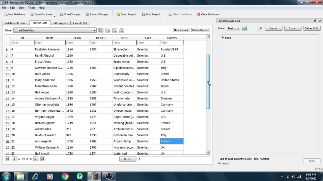This screenshot has width=323, height=181.
Task: Select cell 'Momofuku Ando'
Action: 50,86
